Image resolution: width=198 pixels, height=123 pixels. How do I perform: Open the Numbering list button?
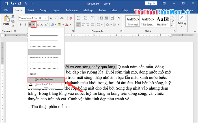pos(86,18)
